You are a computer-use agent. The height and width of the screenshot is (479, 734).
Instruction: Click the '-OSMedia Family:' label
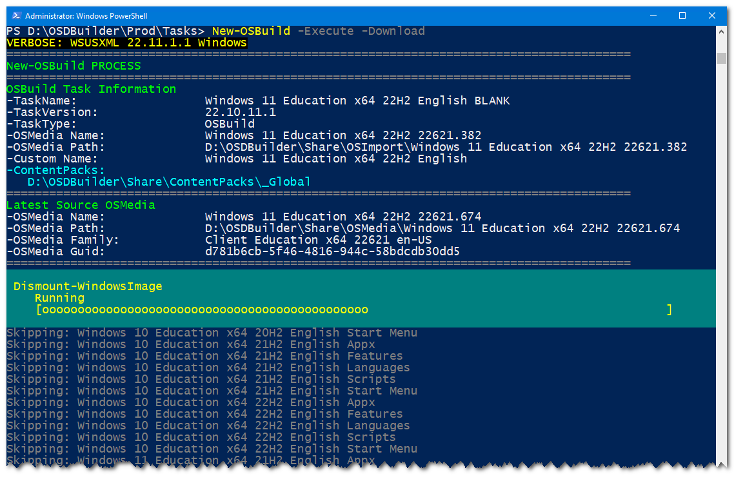pos(63,240)
